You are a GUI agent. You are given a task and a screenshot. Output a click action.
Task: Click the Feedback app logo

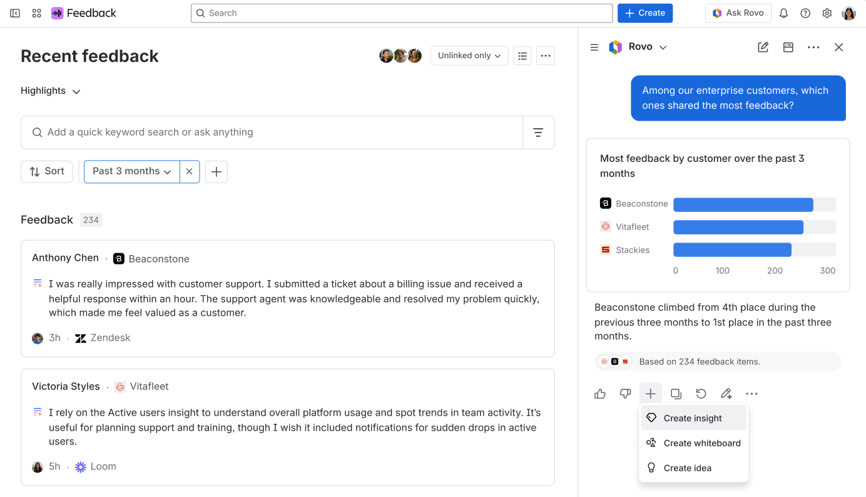(x=57, y=13)
